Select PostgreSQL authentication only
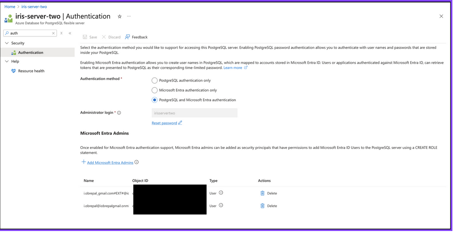The image size is (458, 233). [155, 80]
